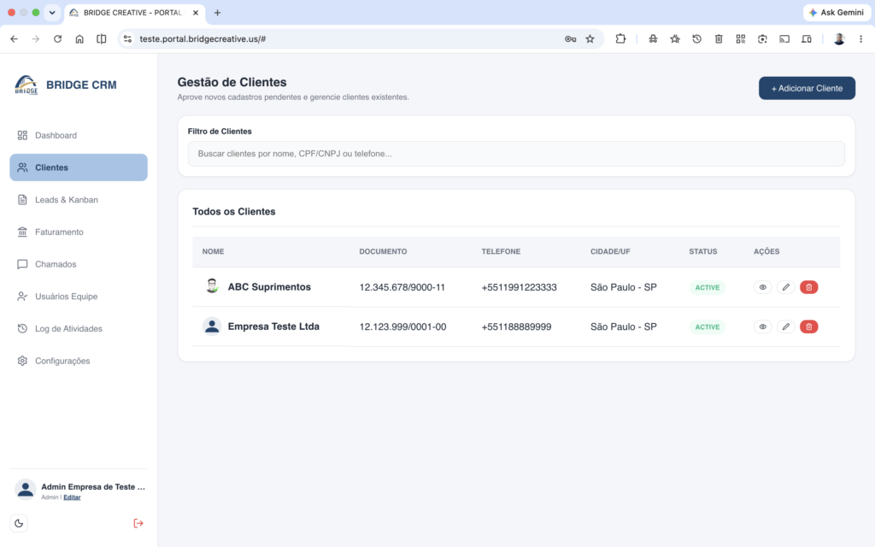Log out using the red exit icon
Image resolution: width=875 pixels, height=547 pixels.
(138, 524)
